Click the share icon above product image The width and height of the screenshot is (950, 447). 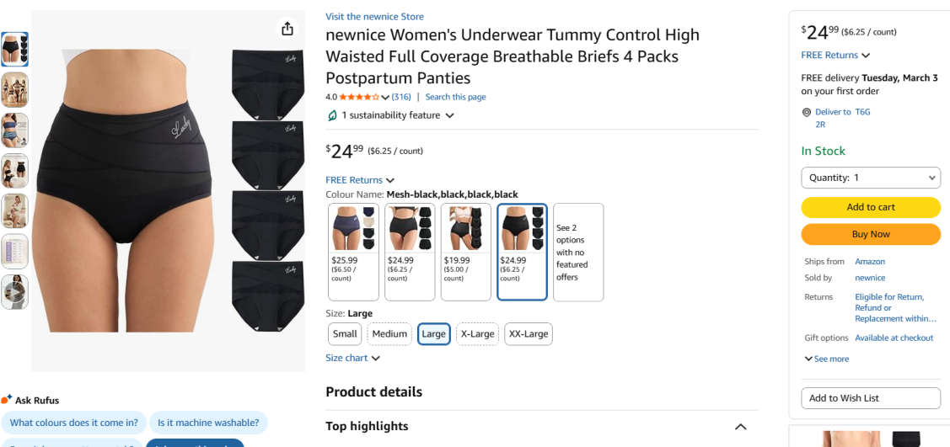pyautogui.click(x=287, y=29)
